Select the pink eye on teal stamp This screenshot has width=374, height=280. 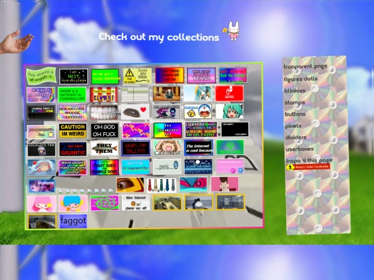[193, 185]
